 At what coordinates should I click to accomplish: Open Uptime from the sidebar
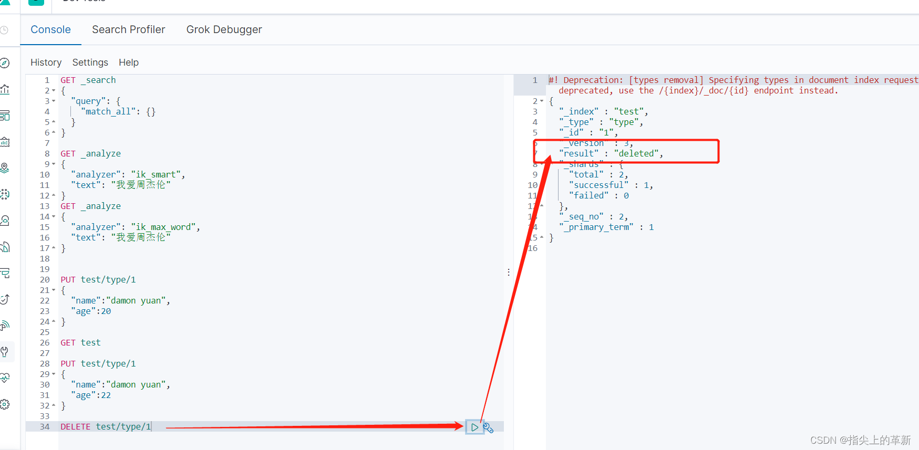(4, 299)
